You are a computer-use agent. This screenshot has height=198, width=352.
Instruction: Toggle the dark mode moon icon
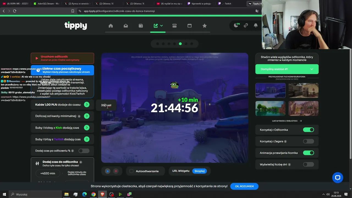(x=236, y=25)
